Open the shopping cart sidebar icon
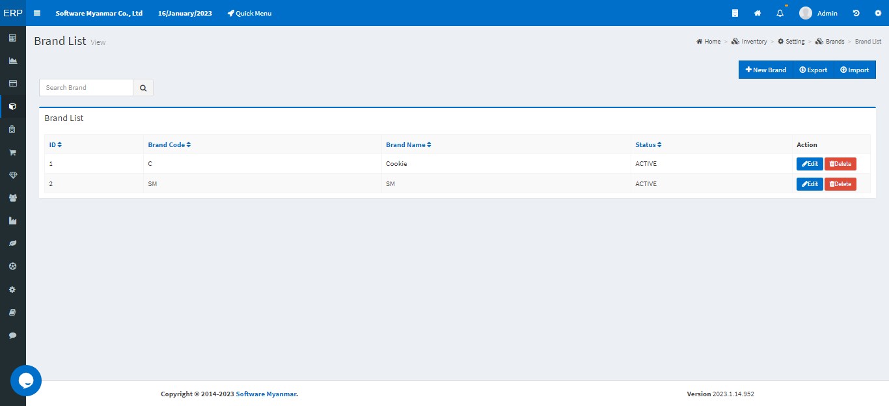Viewport: 889px width, 406px height. pos(12,152)
